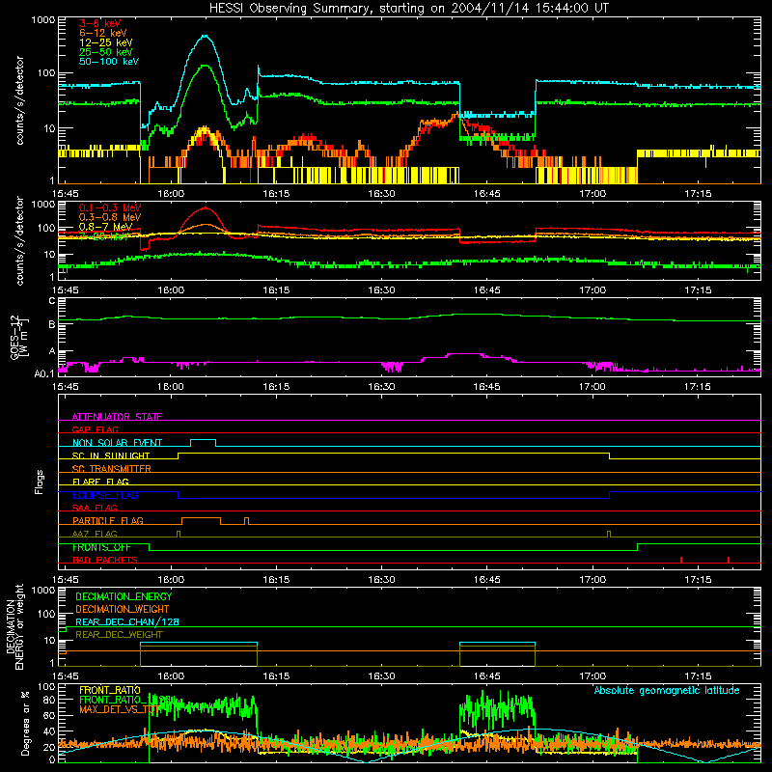Click the Flags axis title
Viewport: 772px width, 772px height.
pyautogui.click(x=40, y=482)
